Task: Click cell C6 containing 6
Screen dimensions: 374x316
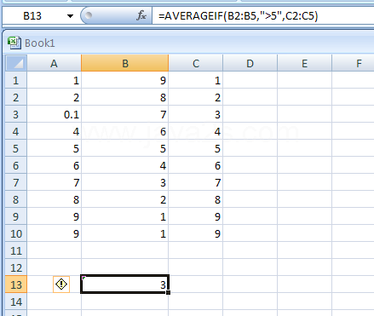Action: click(x=196, y=165)
